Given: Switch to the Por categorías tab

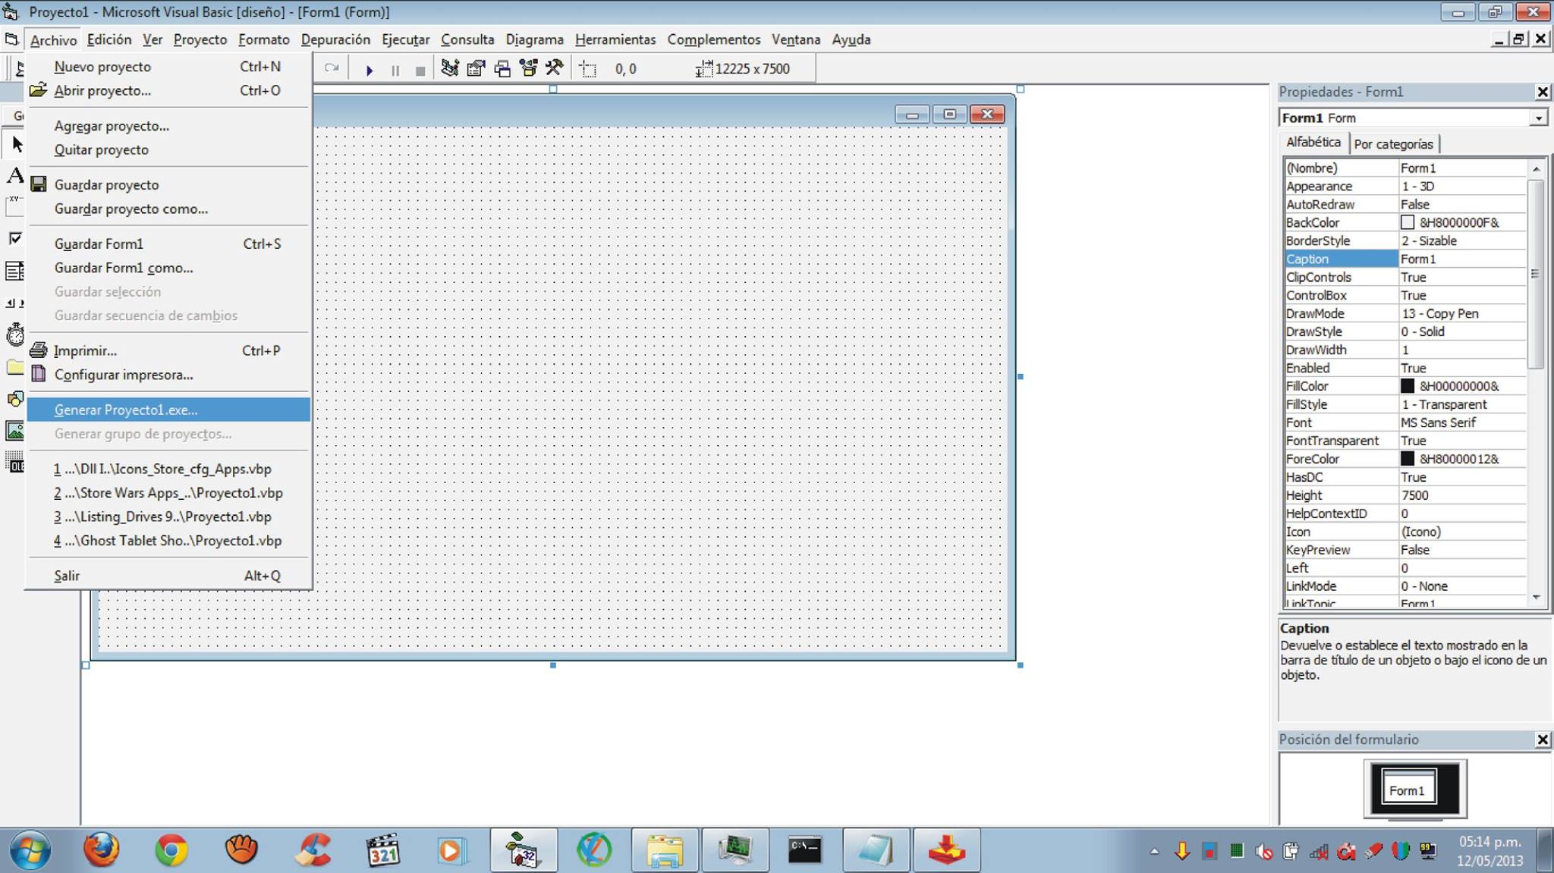Looking at the screenshot, I should point(1394,144).
